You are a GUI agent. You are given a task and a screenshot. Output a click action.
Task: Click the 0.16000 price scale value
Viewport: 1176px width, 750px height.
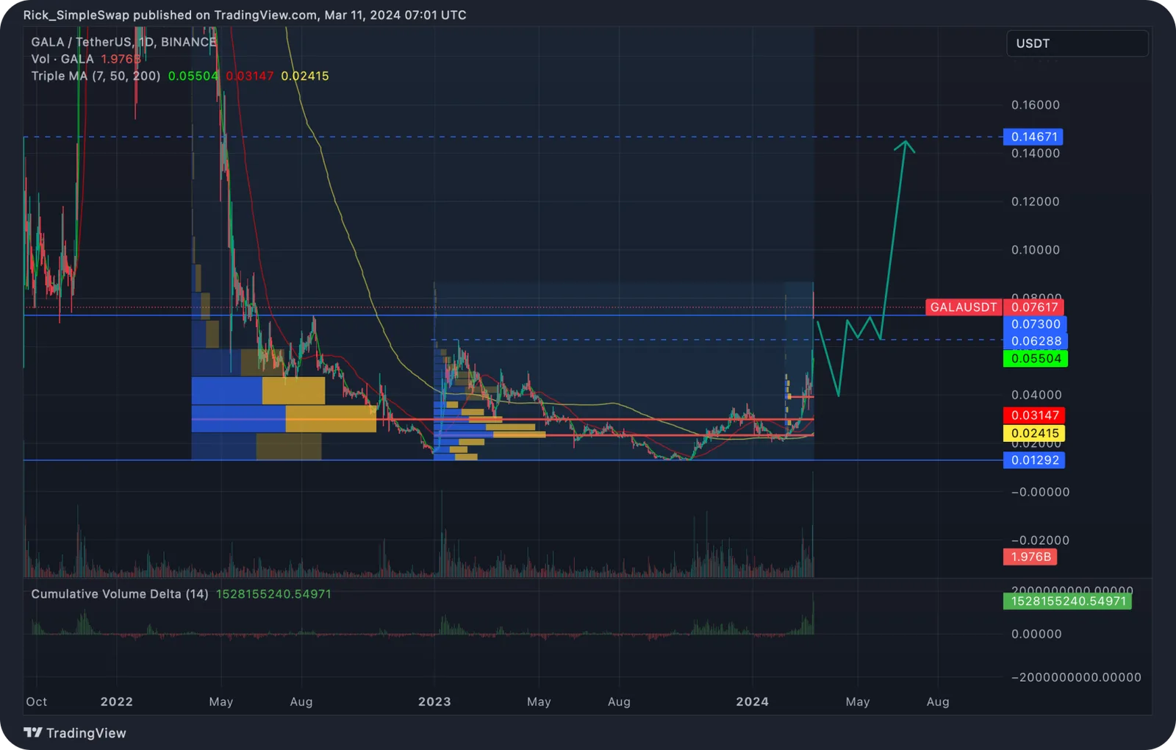[x=1035, y=105]
